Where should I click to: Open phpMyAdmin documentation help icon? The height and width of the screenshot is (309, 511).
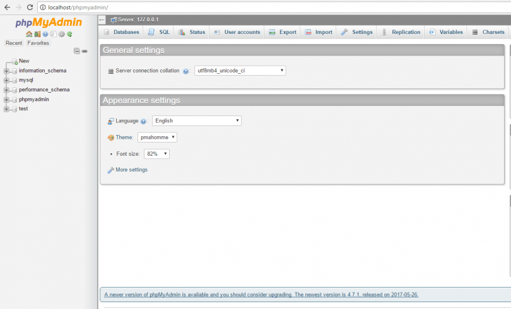45,34
